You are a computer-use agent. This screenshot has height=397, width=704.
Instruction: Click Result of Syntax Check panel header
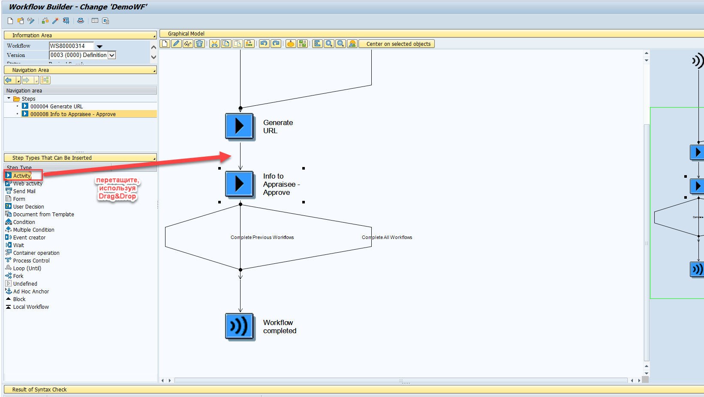(354, 389)
